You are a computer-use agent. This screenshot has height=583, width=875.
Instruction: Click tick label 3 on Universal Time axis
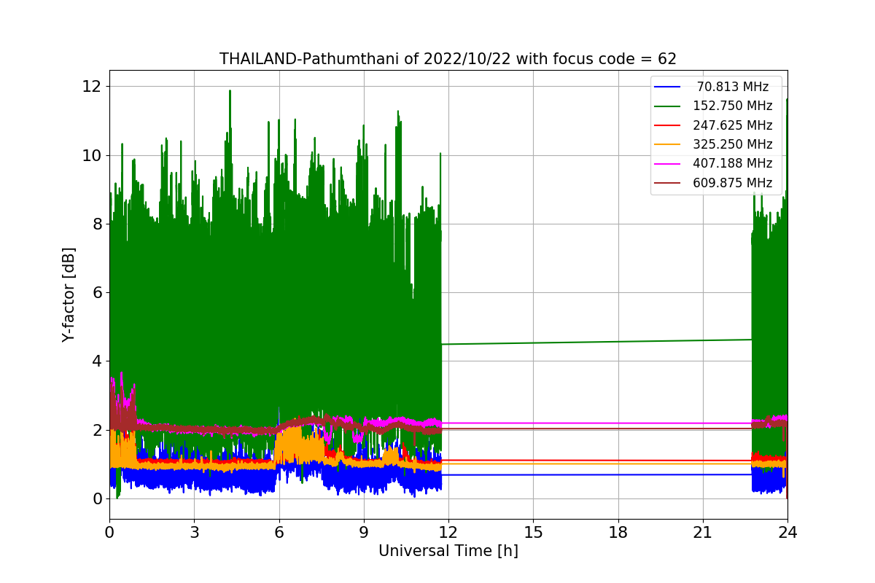[x=194, y=532]
